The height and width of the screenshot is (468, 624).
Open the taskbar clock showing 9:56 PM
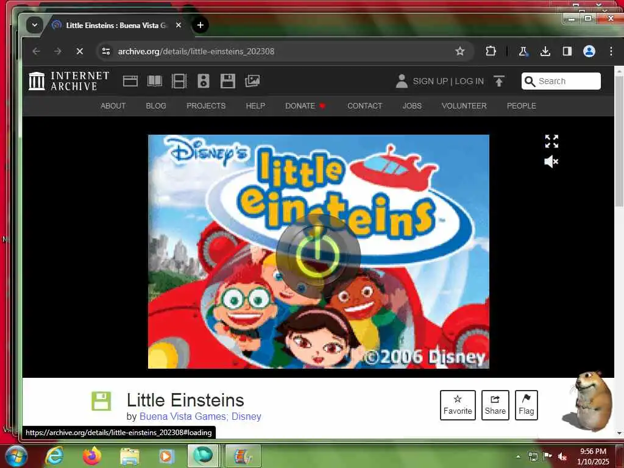point(593,456)
